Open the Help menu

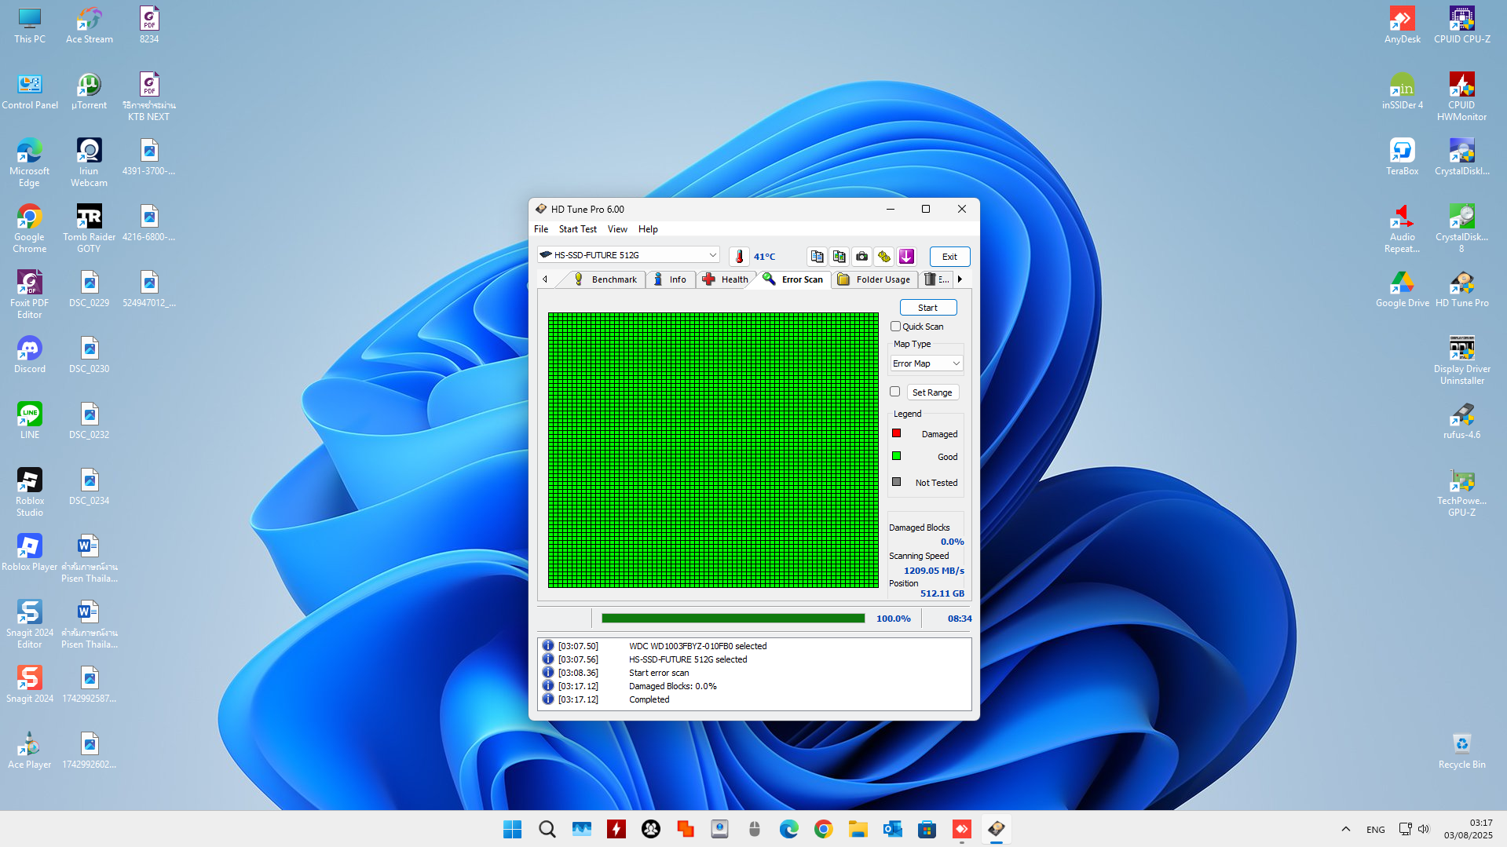point(648,229)
